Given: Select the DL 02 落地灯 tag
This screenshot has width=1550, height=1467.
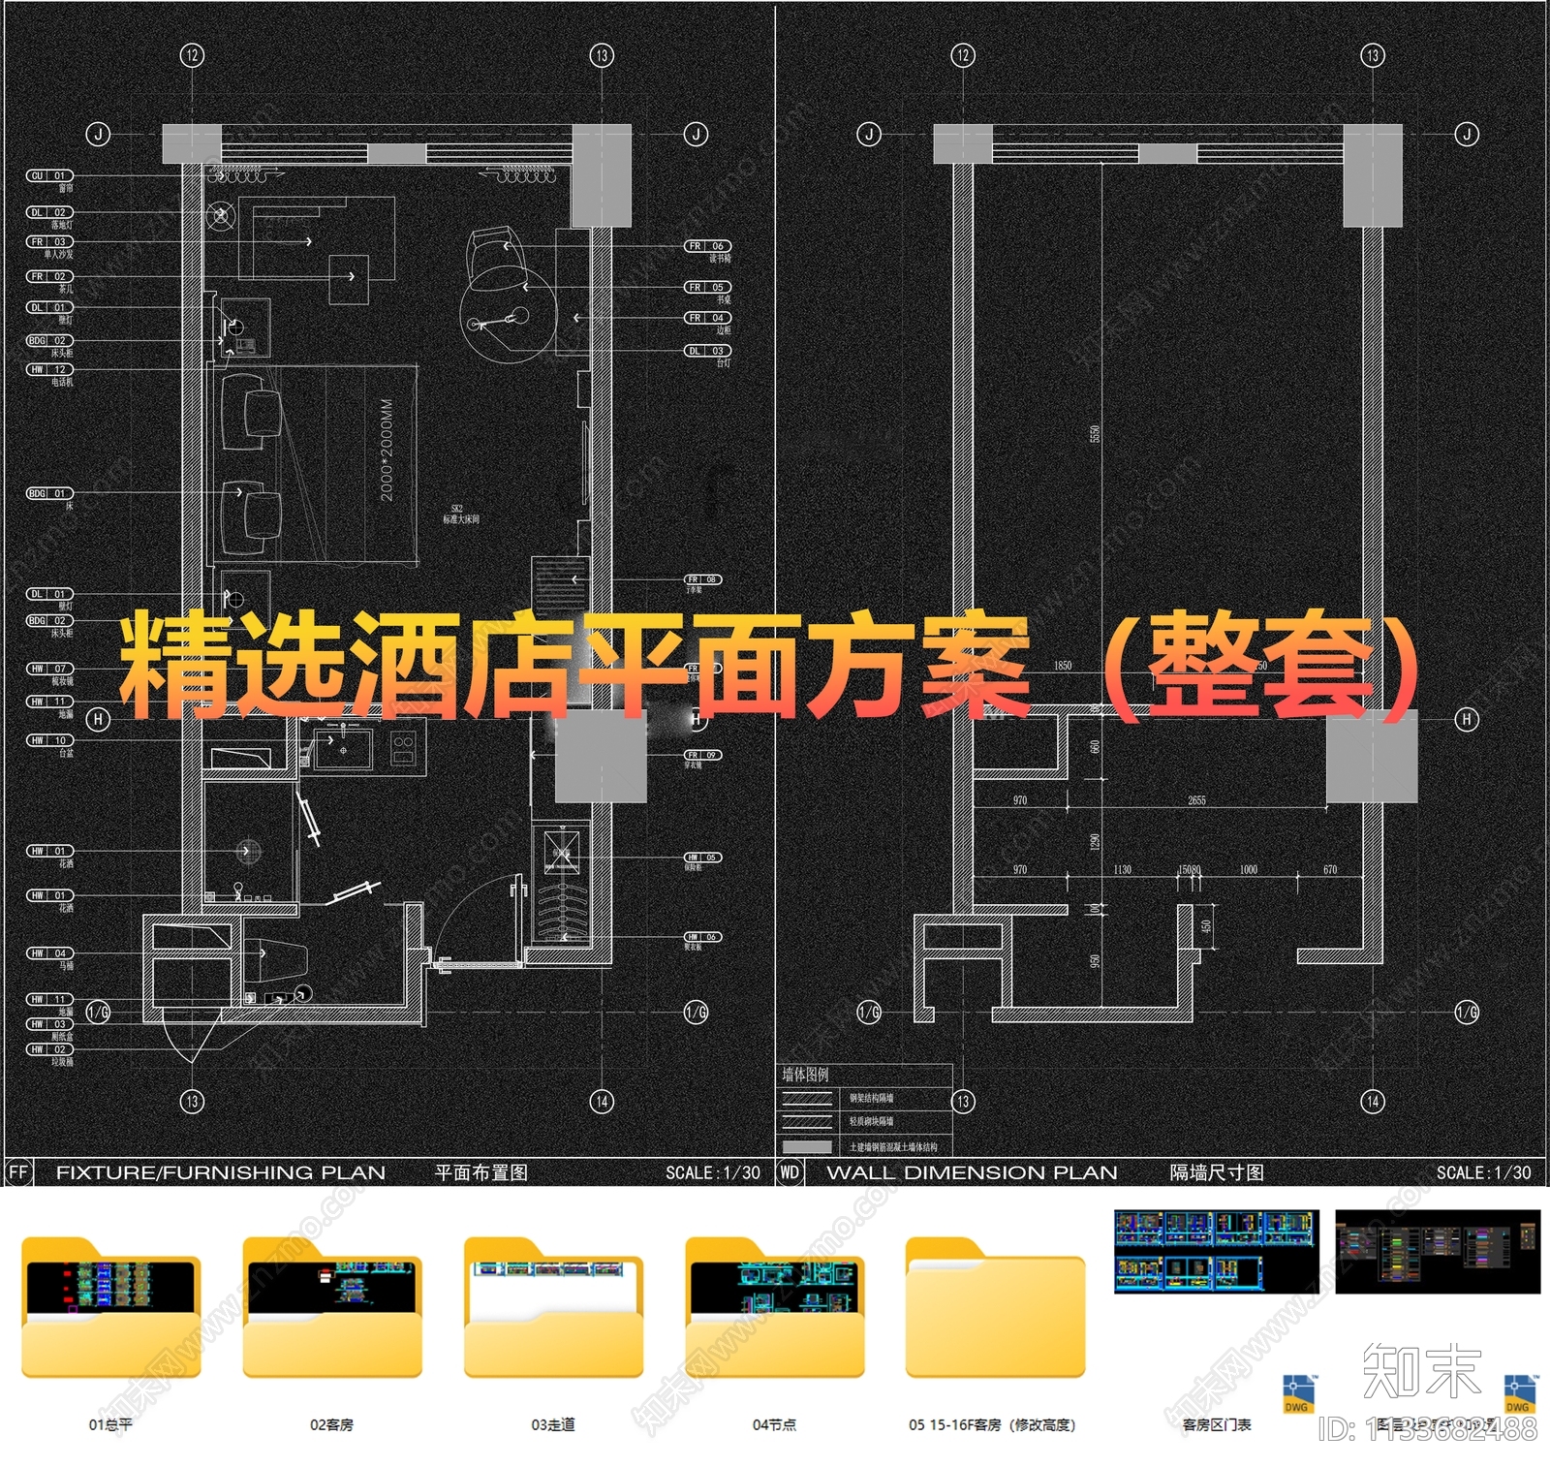Looking at the screenshot, I should (49, 212).
